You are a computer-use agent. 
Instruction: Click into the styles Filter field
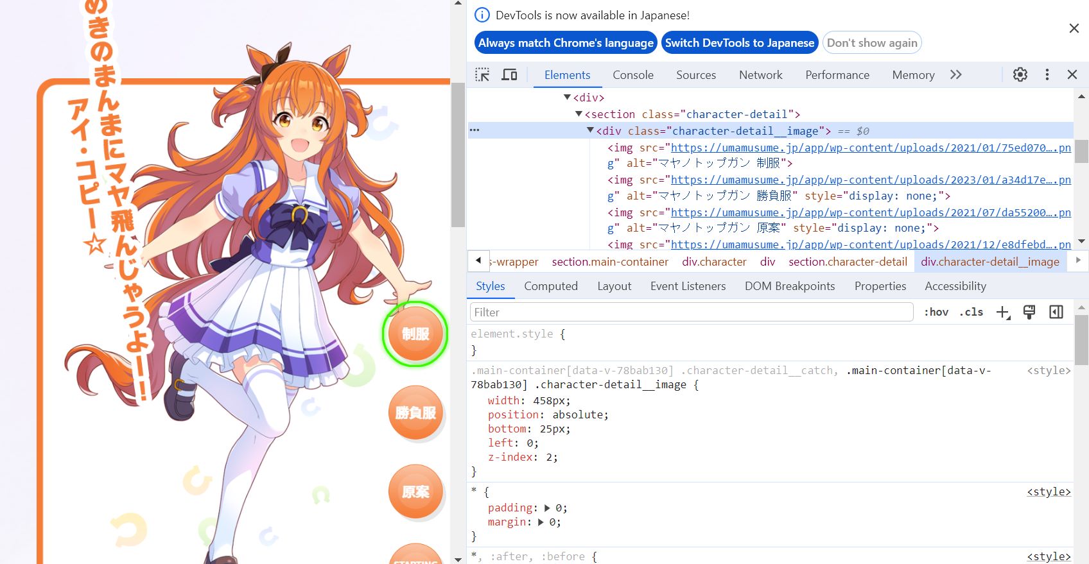pyautogui.click(x=691, y=312)
